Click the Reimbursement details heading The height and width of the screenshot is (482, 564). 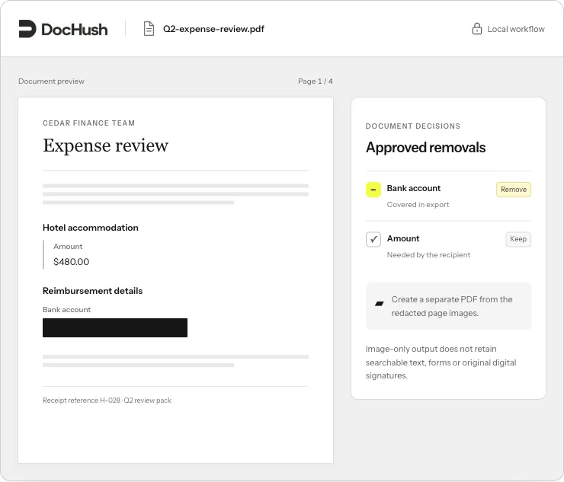92,291
